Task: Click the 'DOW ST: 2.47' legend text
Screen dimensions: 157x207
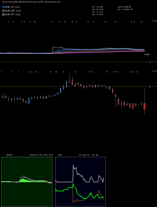Action: 12,7
